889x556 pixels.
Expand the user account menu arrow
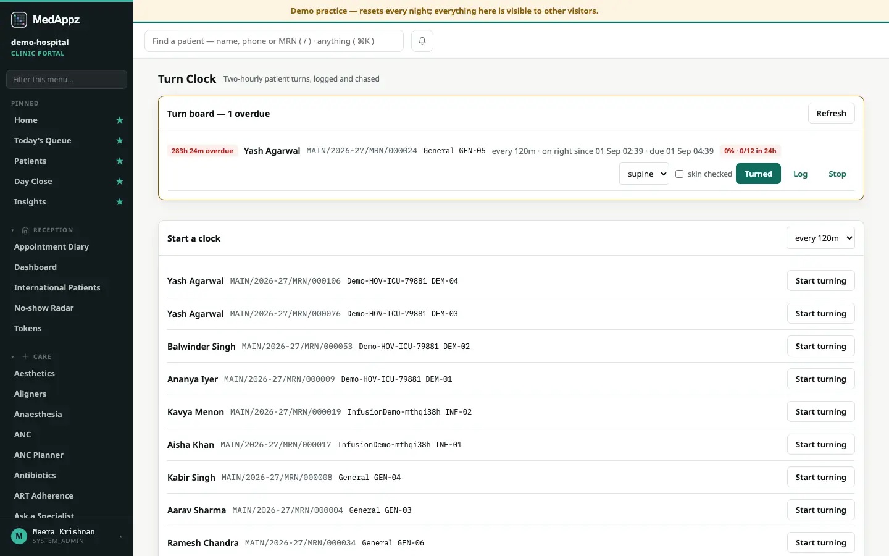coord(120,537)
